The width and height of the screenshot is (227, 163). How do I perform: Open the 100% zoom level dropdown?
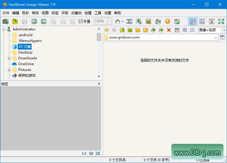[x=109, y=21]
